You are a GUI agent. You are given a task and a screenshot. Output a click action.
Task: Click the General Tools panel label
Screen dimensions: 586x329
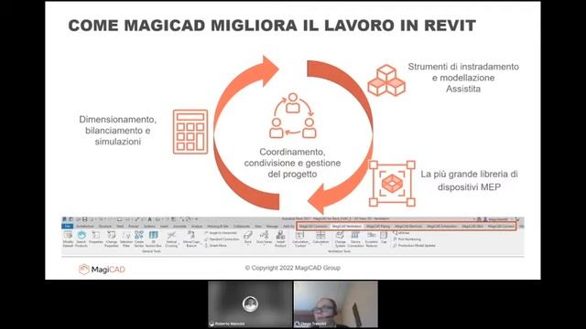151,251
